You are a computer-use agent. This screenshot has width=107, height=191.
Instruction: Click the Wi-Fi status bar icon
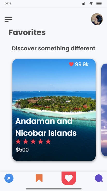(91, 4)
